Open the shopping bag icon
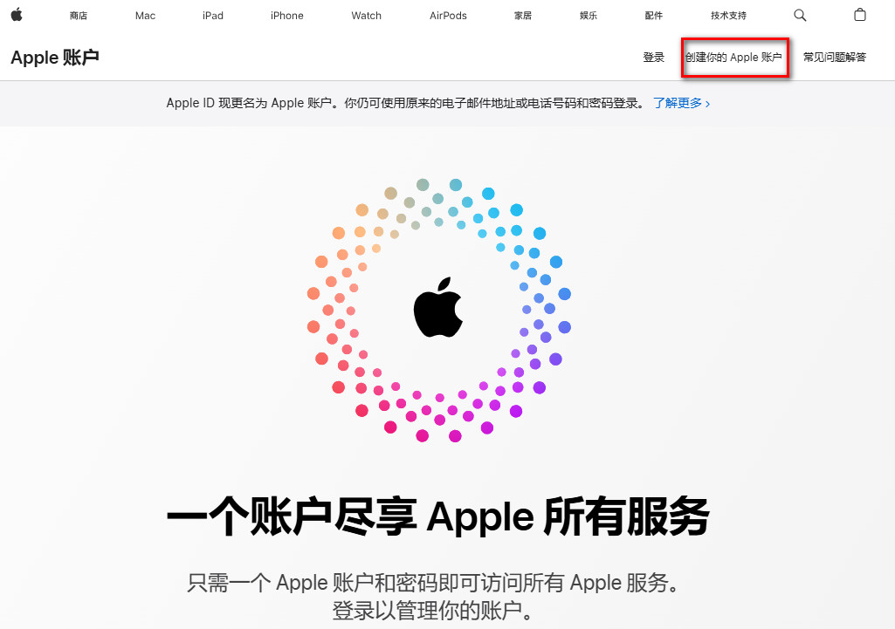The image size is (895, 629). [x=859, y=15]
